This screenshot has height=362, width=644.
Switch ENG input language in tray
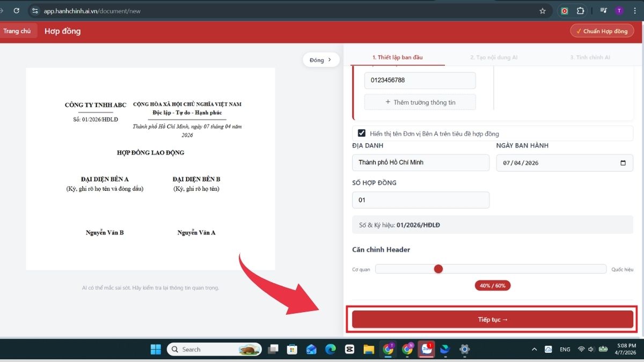pos(565,349)
